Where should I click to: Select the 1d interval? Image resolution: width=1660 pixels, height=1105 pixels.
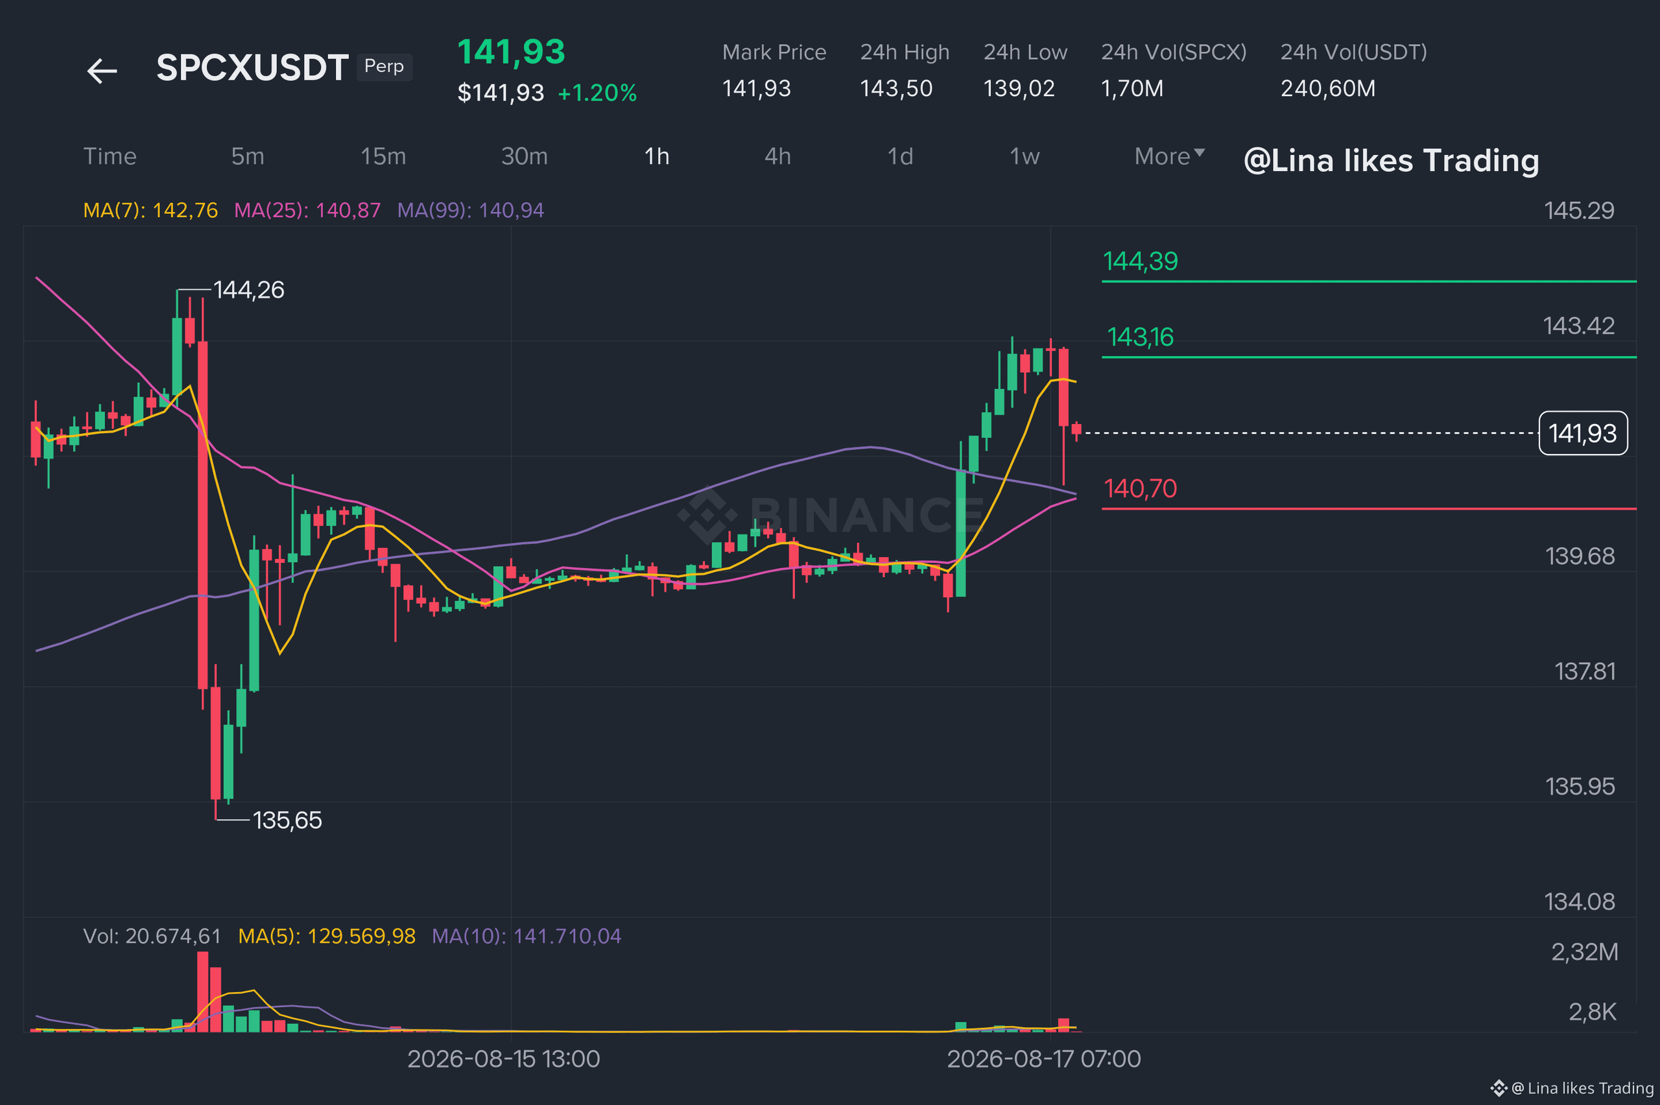[x=900, y=156]
